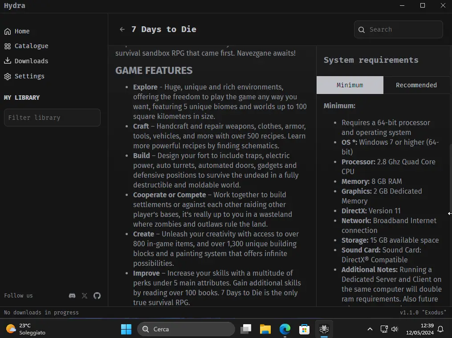Image resolution: width=452 pixels, height=338 pixels.
Task: Open Microsoft Edge from taskbar
Action: pos(285,329)
